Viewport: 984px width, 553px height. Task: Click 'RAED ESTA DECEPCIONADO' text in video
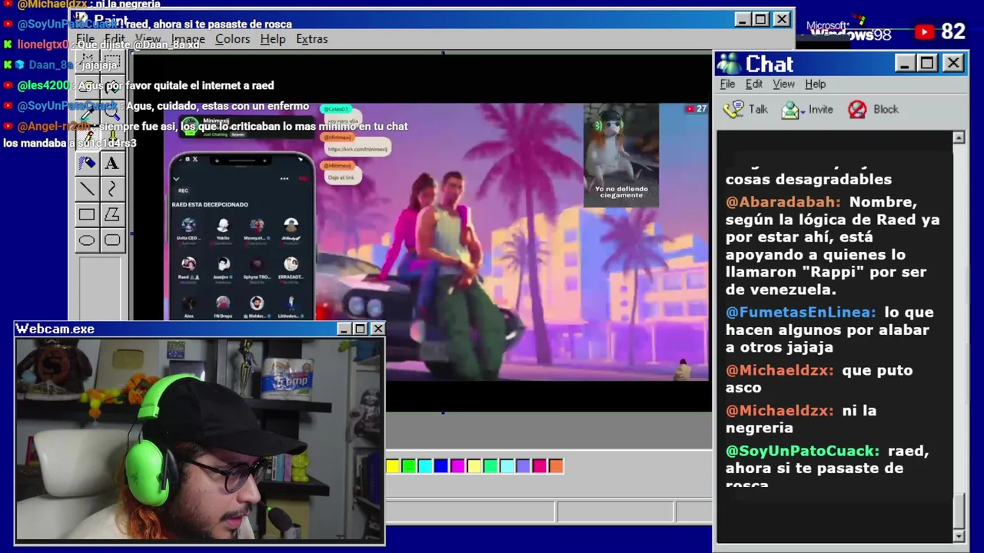210,204
